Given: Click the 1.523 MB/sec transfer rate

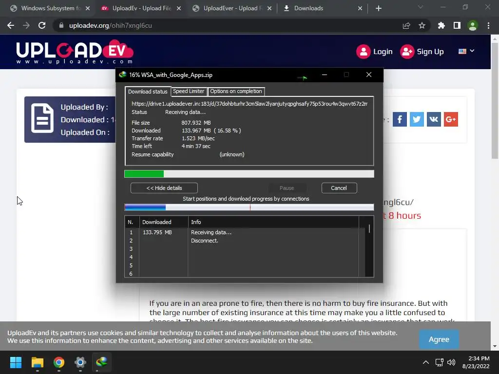Looking at the screenshot, I should point(198,138).
